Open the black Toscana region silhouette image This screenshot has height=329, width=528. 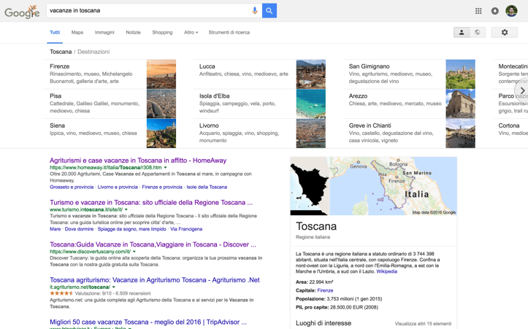[x=310, y=186]
